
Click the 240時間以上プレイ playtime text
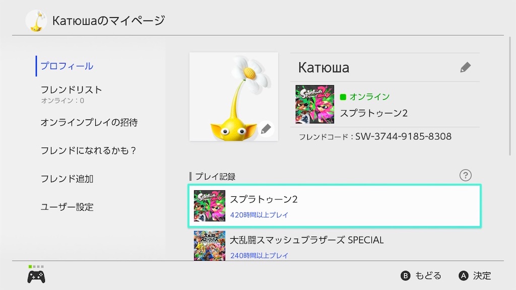click(x=259, y=255)
